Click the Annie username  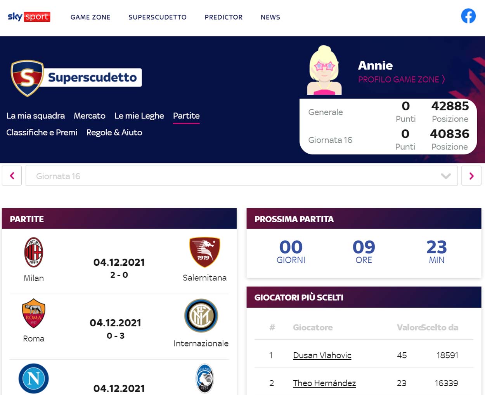(x=375, y=65)
